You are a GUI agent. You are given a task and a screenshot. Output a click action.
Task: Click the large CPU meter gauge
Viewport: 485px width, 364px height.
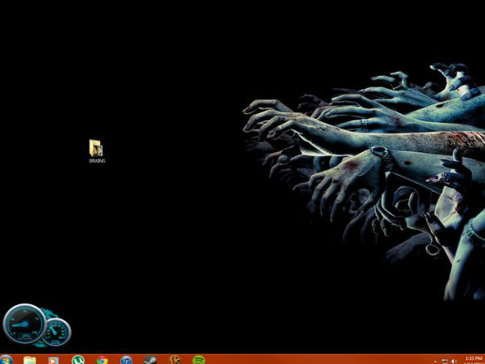coord(23,325)
